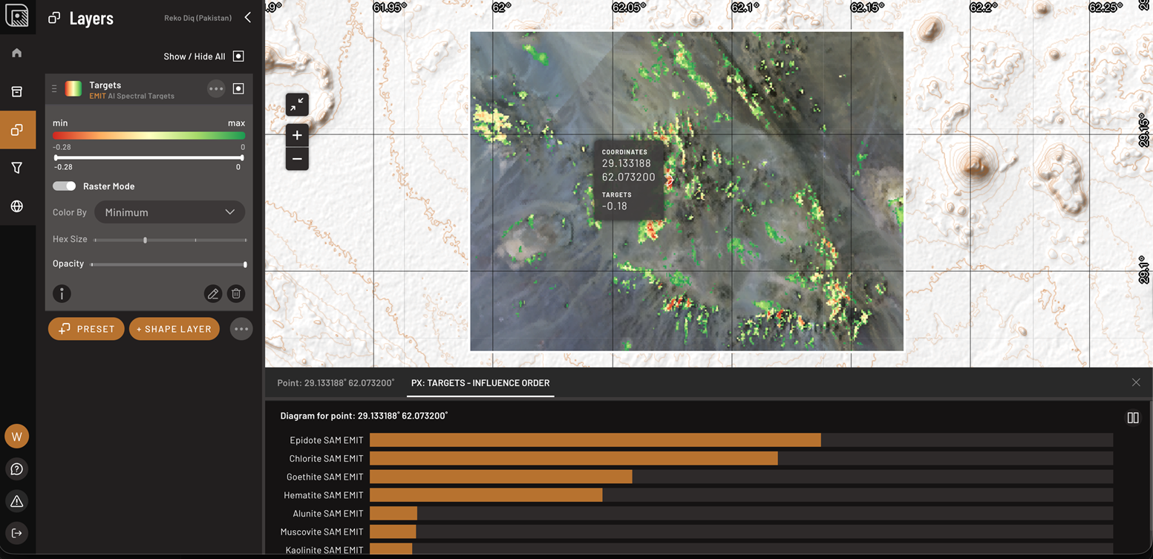Switch to PX: Targets - Influence Order tab
The width and height of the screenshot is (1153, 559).
pos(480,383)
